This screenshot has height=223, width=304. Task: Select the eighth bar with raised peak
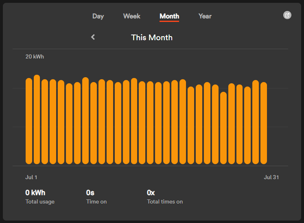coord(85,121)
